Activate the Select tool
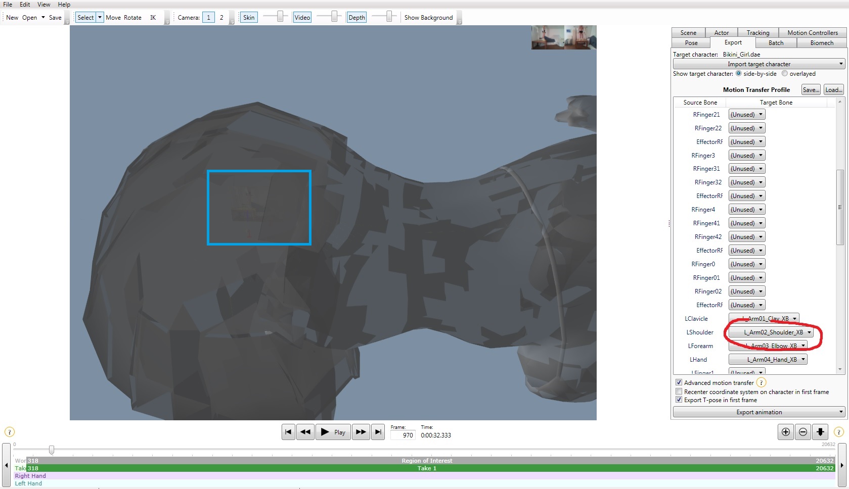Image resolution: width=849 pixels, height=489 pixels. click(x=85, y=17)
